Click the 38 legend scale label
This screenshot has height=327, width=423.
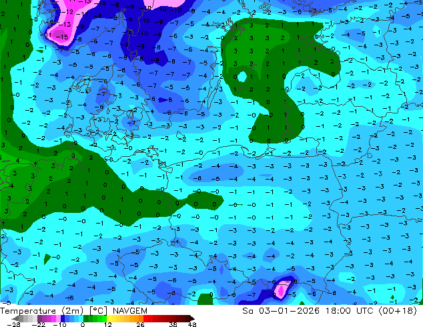coord(173,324)
